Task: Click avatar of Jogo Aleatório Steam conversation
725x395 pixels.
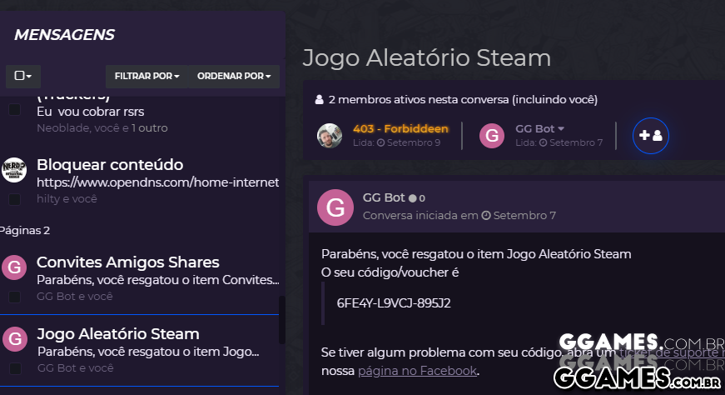Action: (14, 338)
